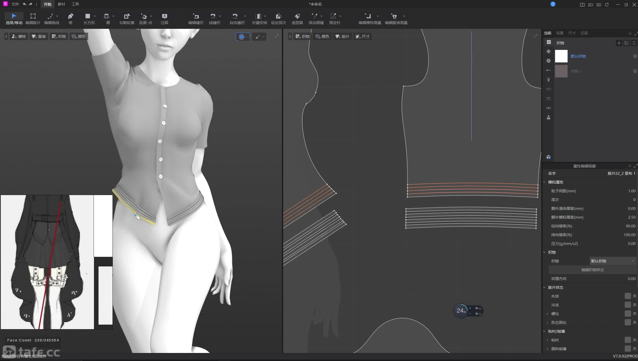The width and height of the screenshot is (638, 361).
Task: Enable the 形态固化 switch
Action: click(x=627, y=322)
